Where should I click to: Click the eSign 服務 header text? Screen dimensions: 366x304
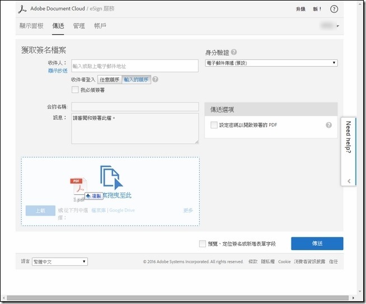tap(102, 8)
